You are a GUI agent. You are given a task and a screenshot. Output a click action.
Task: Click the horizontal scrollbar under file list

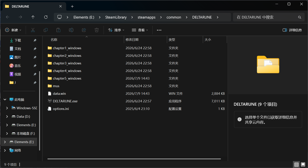click(x=134, y=159)
